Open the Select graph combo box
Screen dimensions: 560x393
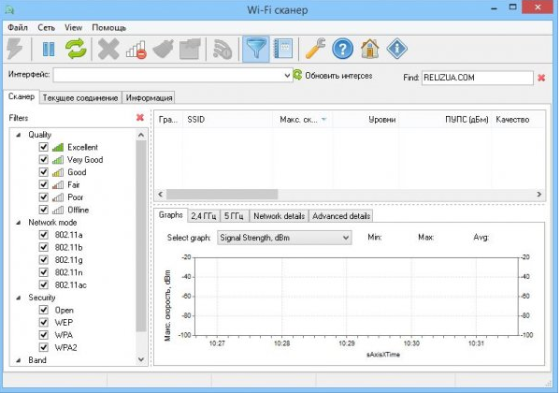pyautogui.click(x=284, y=238)
